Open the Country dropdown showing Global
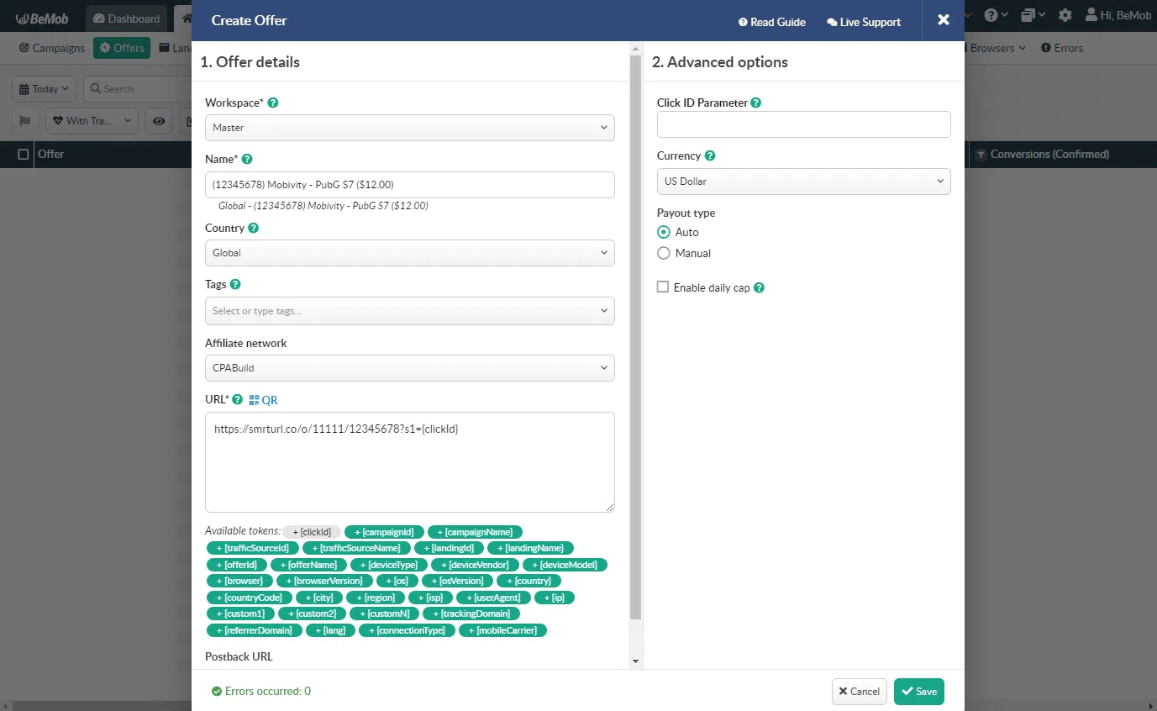The width and height of the screenshot is (1157, 711). 409,253
